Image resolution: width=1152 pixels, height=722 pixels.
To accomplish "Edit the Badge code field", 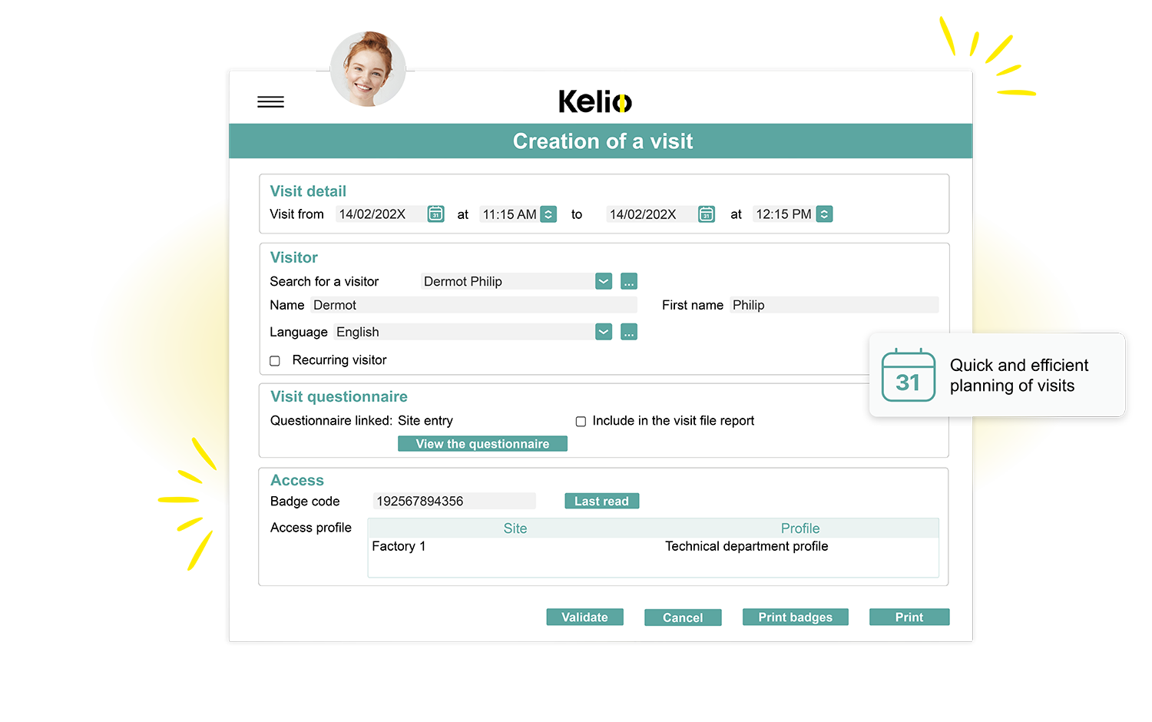I will (x=455, y=501).
